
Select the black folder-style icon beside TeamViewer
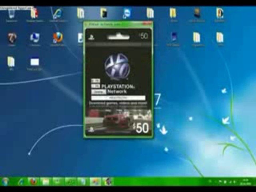click(x=103, y=13)
